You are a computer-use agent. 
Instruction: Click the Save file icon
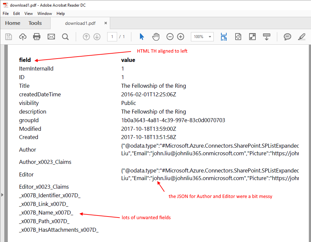coord(9,37)
